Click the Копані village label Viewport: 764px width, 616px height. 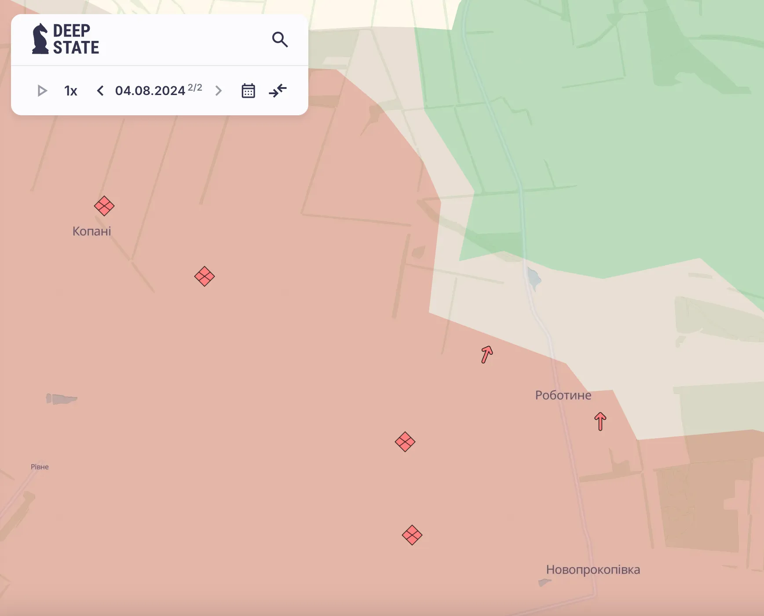coord(91,231)
